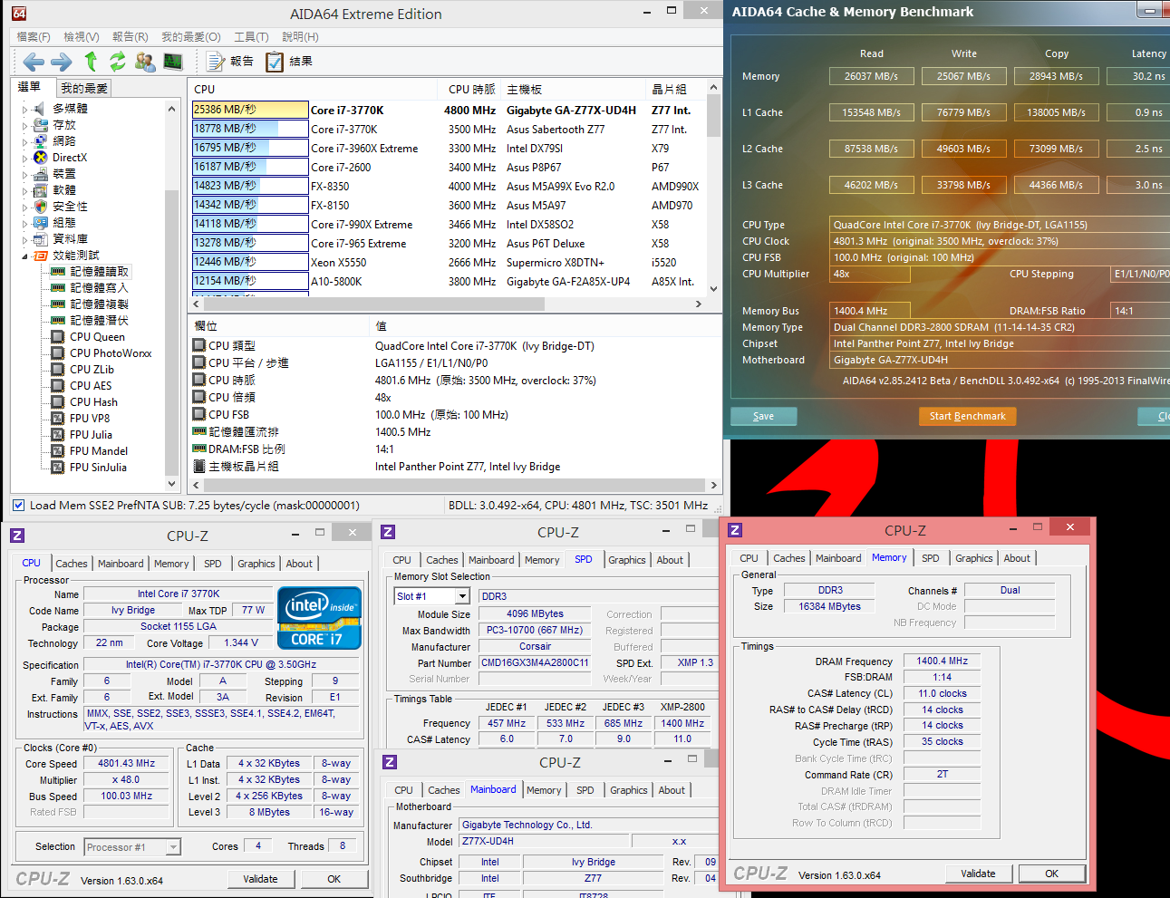Open the Slot #1 dropdown in CPU-Z
1170x898 pixels.
pyautogui.click(x=462, y=596)
